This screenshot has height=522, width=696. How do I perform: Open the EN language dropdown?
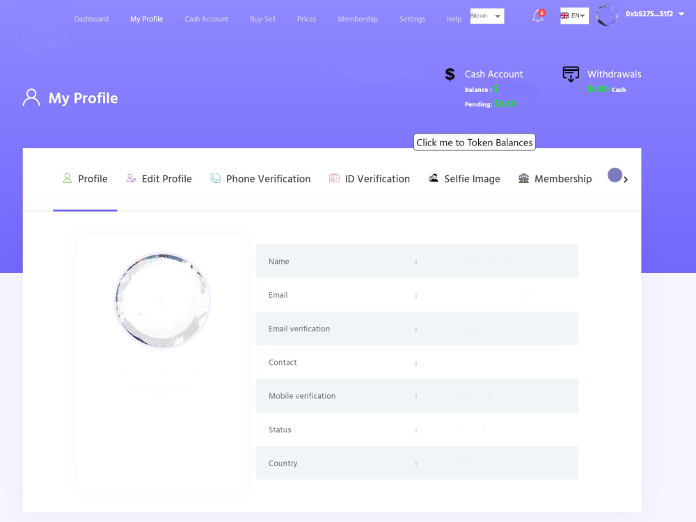click(x=574, y=15)
